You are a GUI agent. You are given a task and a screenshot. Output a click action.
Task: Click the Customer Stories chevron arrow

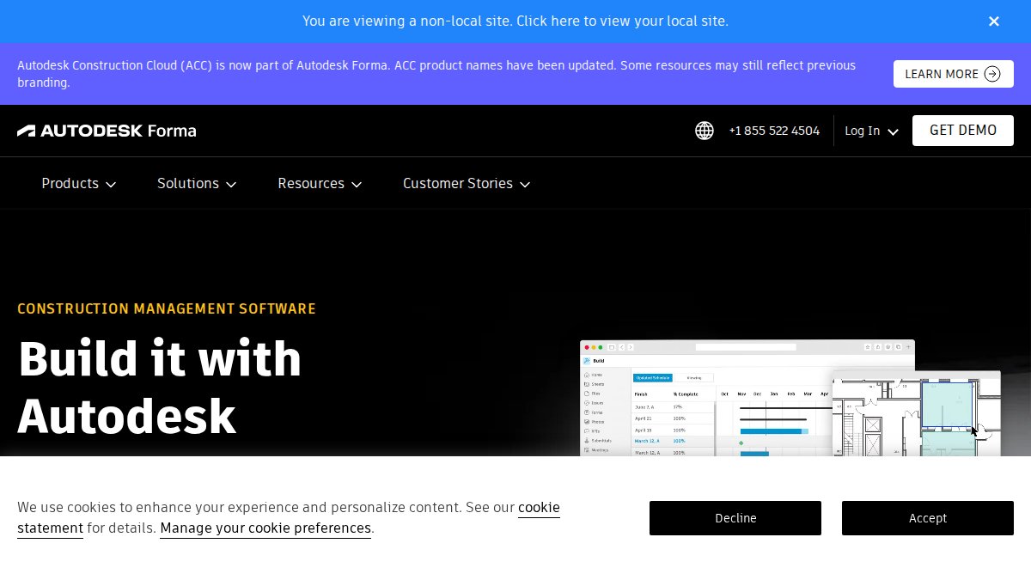(x=525, y=184)
